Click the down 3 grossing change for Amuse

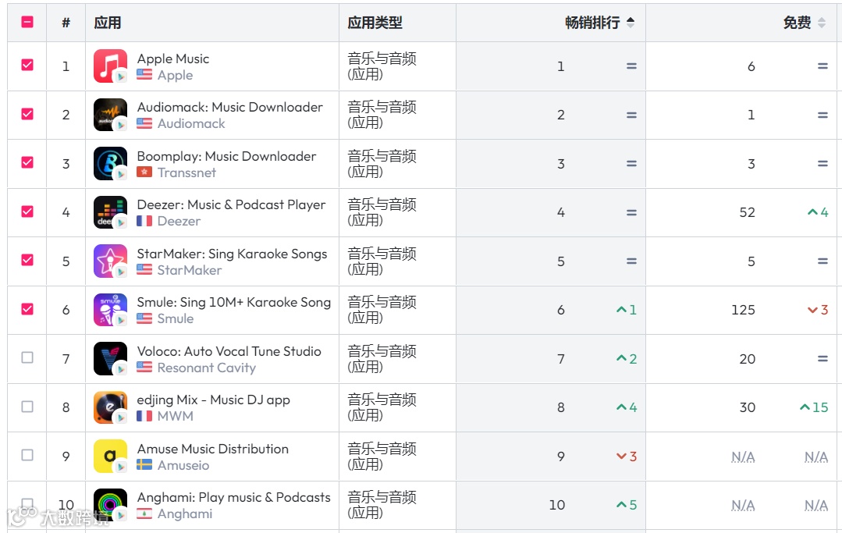(627, 457)
